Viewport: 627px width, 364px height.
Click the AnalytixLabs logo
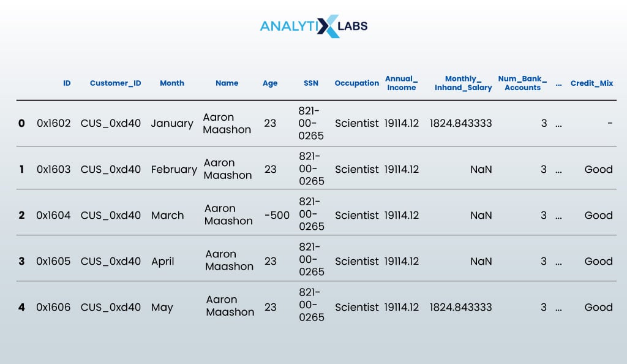(313, 26)
